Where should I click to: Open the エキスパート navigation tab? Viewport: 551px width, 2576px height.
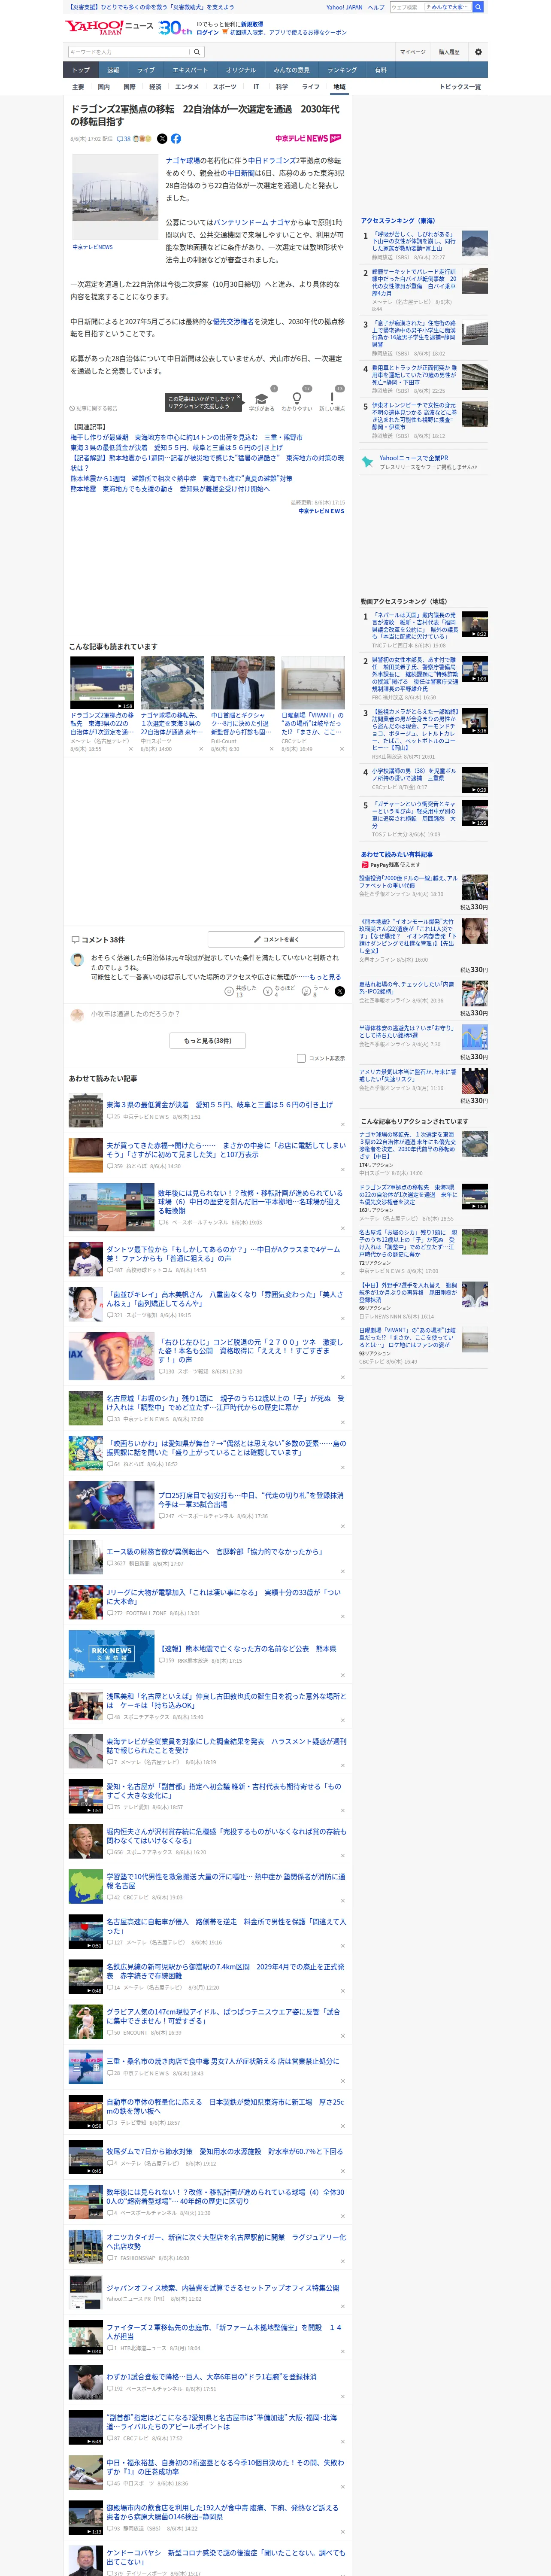[190, 70]
